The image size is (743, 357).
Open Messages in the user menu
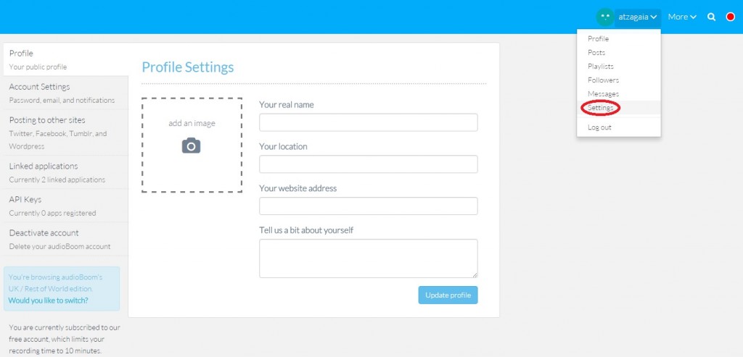coord(603,94)
